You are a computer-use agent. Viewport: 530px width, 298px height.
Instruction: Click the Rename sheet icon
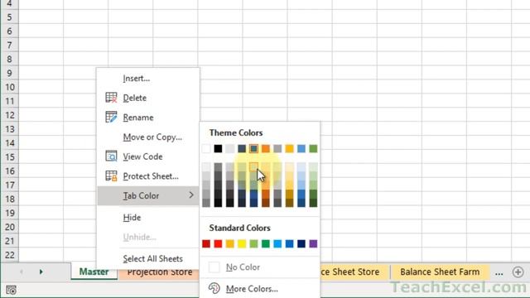111,118
